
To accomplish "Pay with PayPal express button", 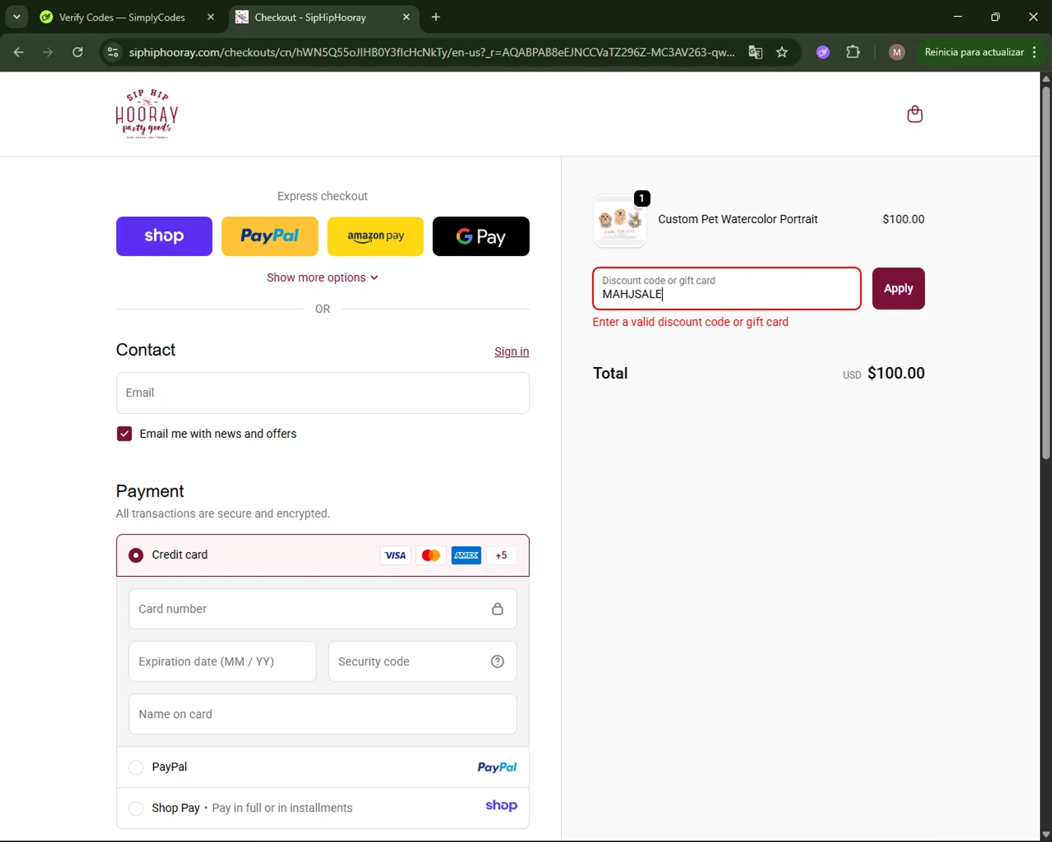I will 270,236.
